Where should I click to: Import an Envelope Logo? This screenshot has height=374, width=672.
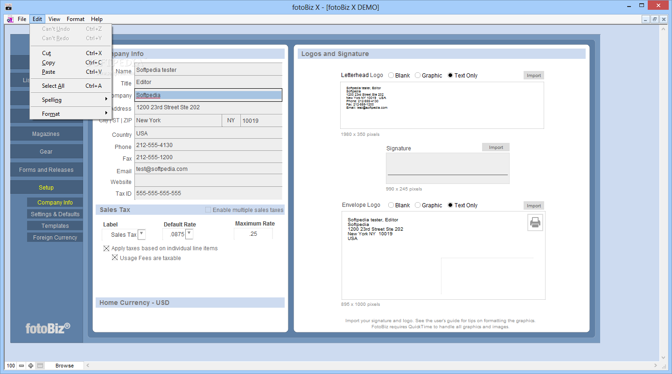(x=534, y=205)
